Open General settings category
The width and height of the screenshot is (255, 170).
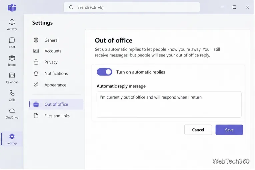click(56, 40)
